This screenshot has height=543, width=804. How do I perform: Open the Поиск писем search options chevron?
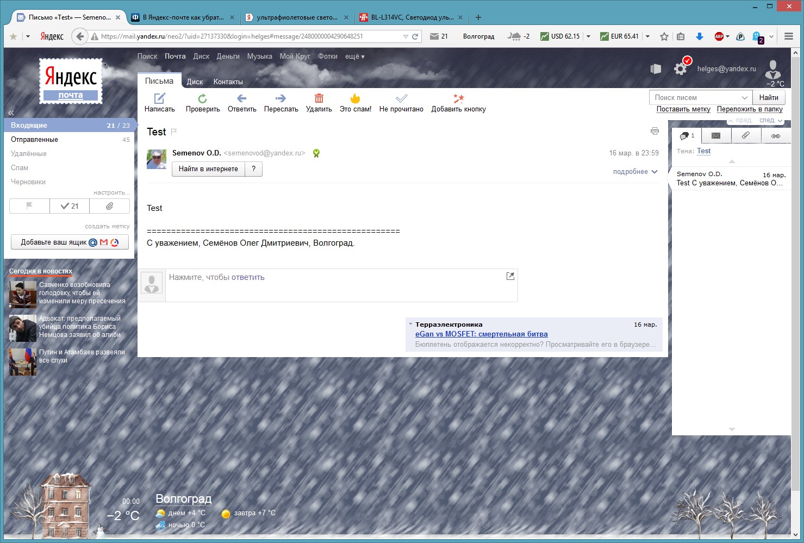745,98
